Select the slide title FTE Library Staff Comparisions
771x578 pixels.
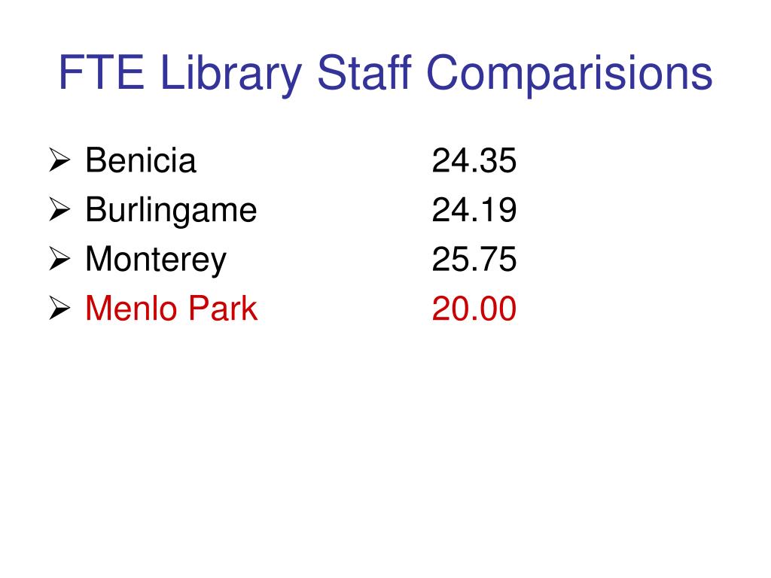point(385,74)
